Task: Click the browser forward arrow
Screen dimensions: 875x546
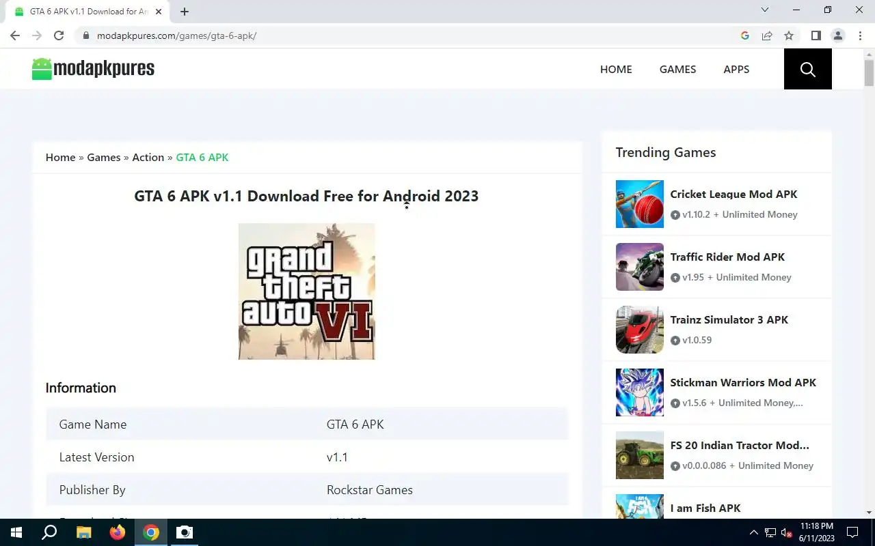Action: tap(37, 35)
